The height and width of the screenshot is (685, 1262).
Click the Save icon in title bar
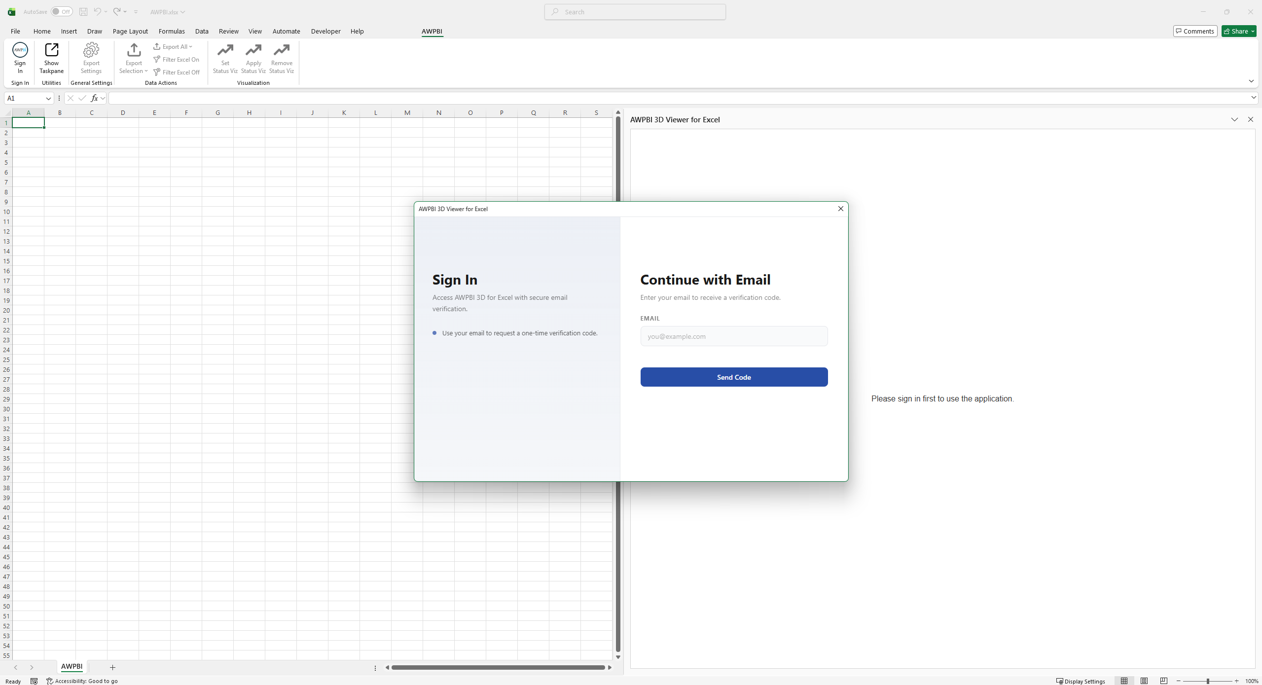(83, 12)
